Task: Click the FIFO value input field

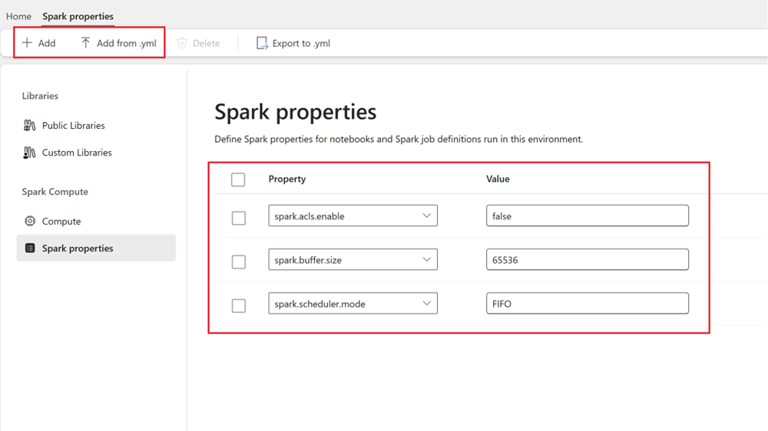Action: click(x=587, y=304)
